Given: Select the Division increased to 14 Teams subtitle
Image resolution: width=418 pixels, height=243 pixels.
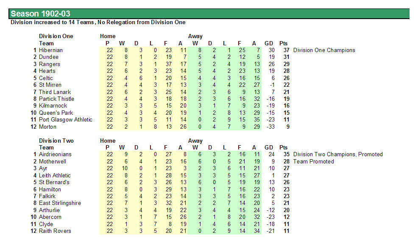Looking at the screenshot, I should click(98, 22).
